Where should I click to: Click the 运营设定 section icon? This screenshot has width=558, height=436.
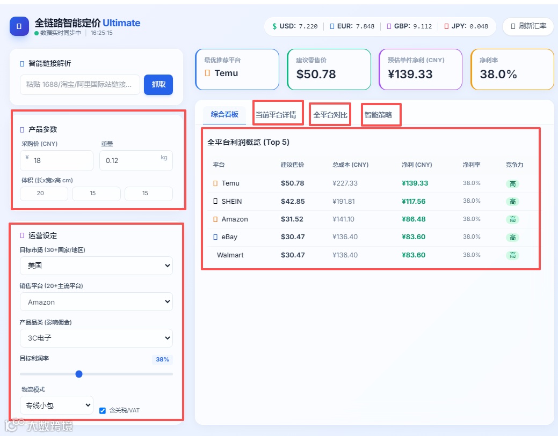(22, 235)
